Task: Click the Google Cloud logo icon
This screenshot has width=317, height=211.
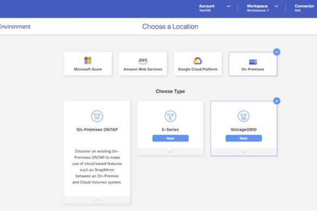Action: [198, 61]
